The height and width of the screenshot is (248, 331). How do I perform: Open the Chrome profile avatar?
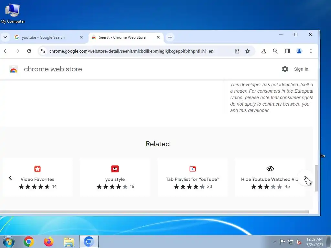pyautogui.click(x=299, y=51)
